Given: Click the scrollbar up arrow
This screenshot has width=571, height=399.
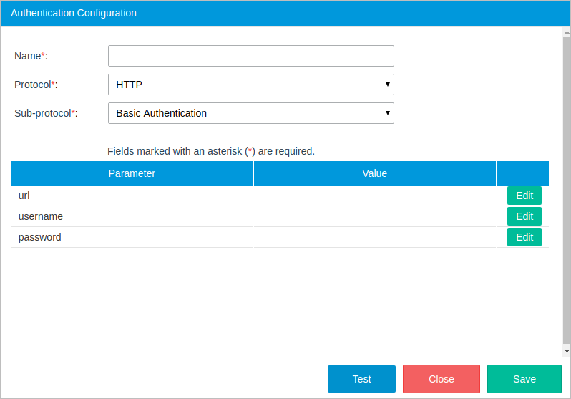Looking at the screenshot, I should [x=566, y=32].
